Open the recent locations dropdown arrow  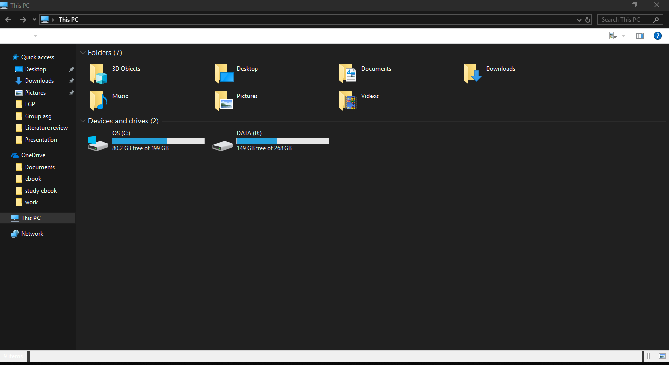click(x=34, y=20)
